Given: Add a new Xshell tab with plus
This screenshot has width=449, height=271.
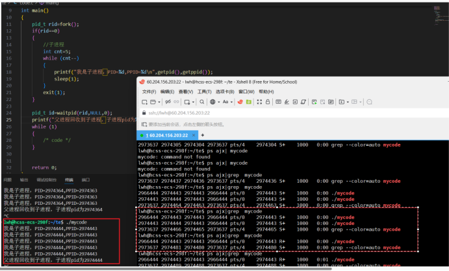Looking at the screenshot, I should (203, 135).
